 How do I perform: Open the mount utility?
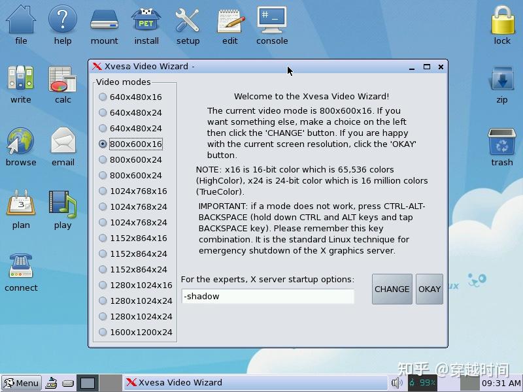[x=104, y=21]
